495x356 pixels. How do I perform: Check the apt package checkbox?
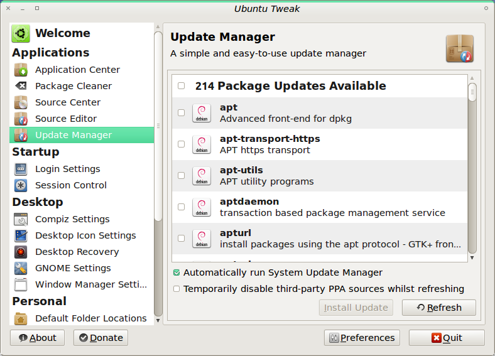click(x=181, y=112)
